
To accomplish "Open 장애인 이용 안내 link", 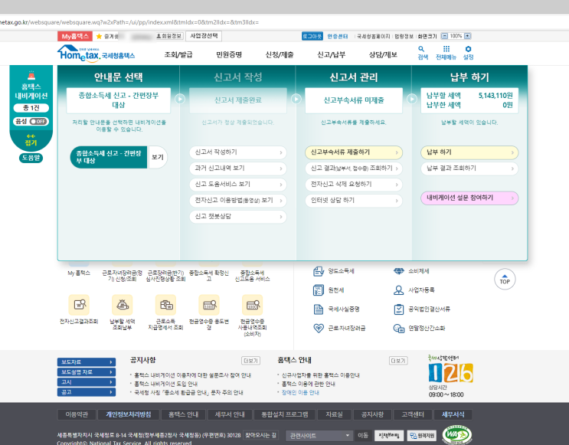I will (300, 392).
